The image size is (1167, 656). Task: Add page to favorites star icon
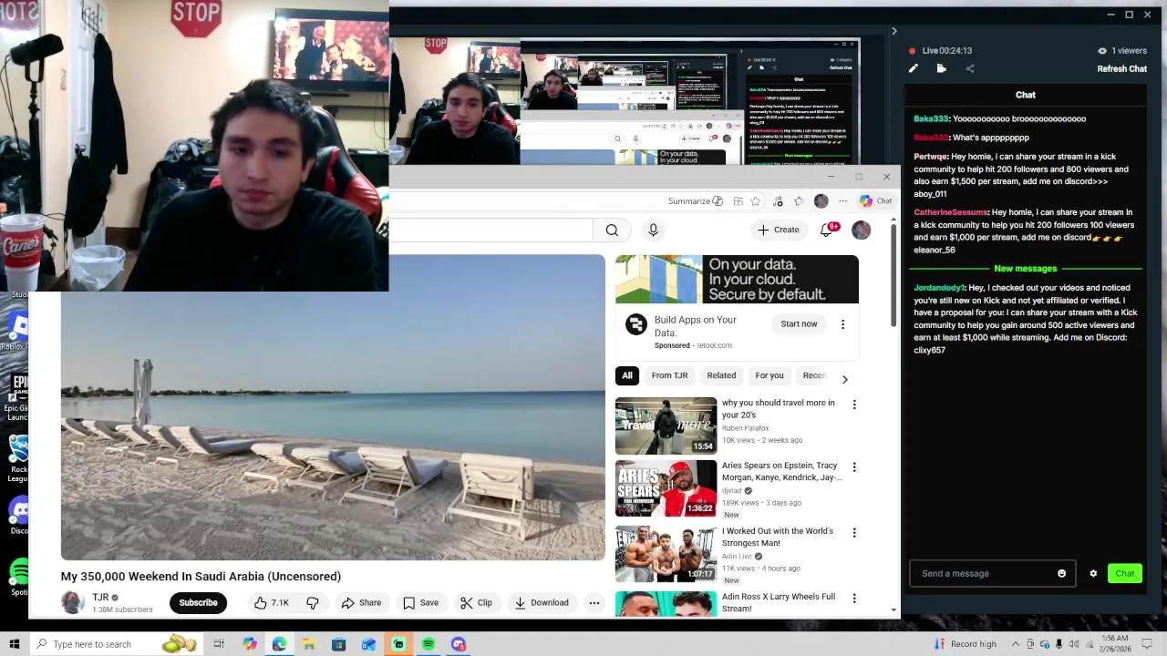755,201
